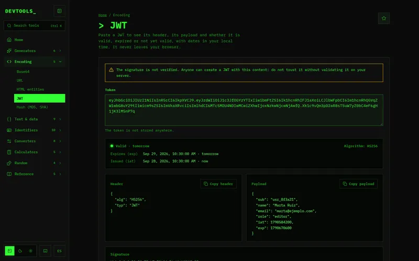Click the Random dice icon

coord(9,163)
